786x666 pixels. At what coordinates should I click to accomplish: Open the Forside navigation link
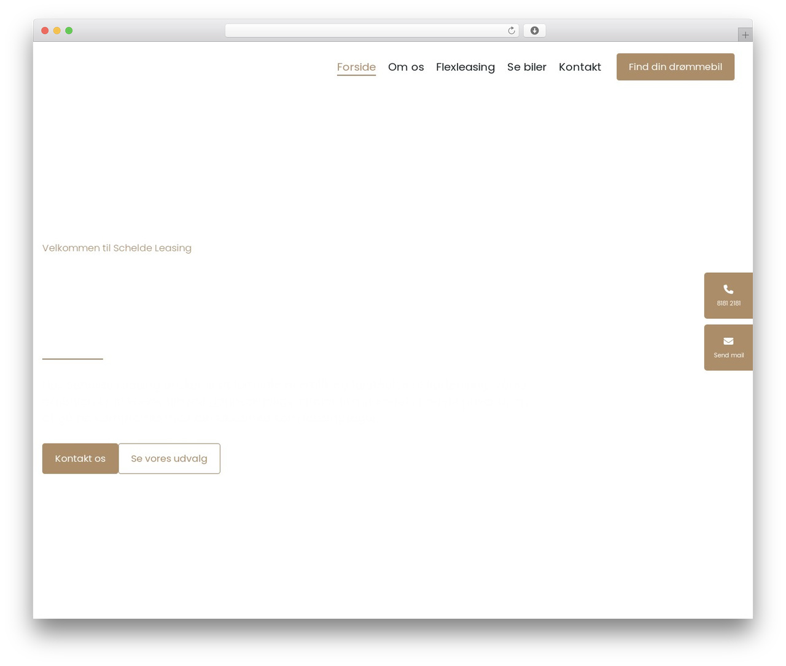tap(356, 67)
